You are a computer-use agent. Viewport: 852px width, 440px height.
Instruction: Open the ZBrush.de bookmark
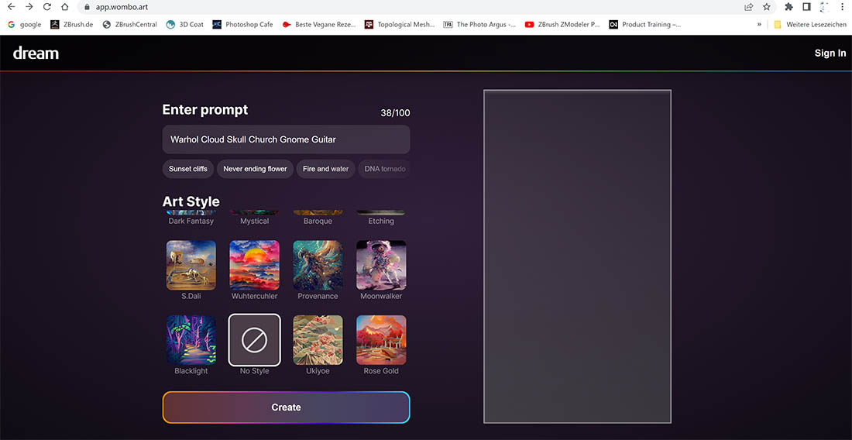pos(72,25)
